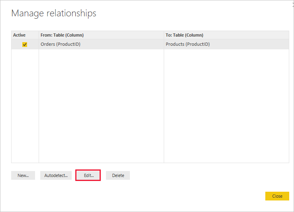Viewport: 294px width, 212px height.
Task: Select the Orders (ProductID) cell
Action: [61, 44]
